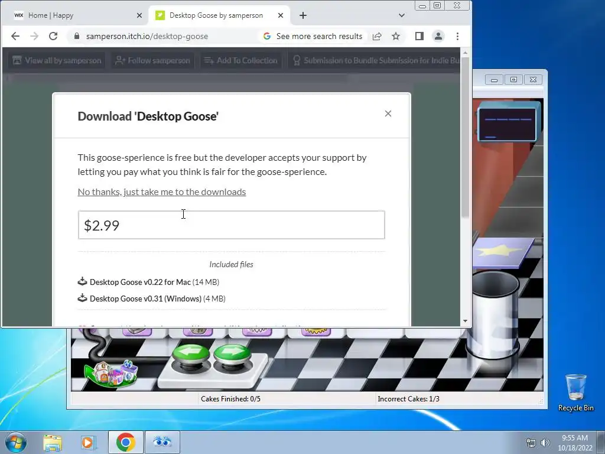This screenshot has width=605, height=454.
Task: Open the Recycle Bin desktop icon
Action: [x=576, y=393]
